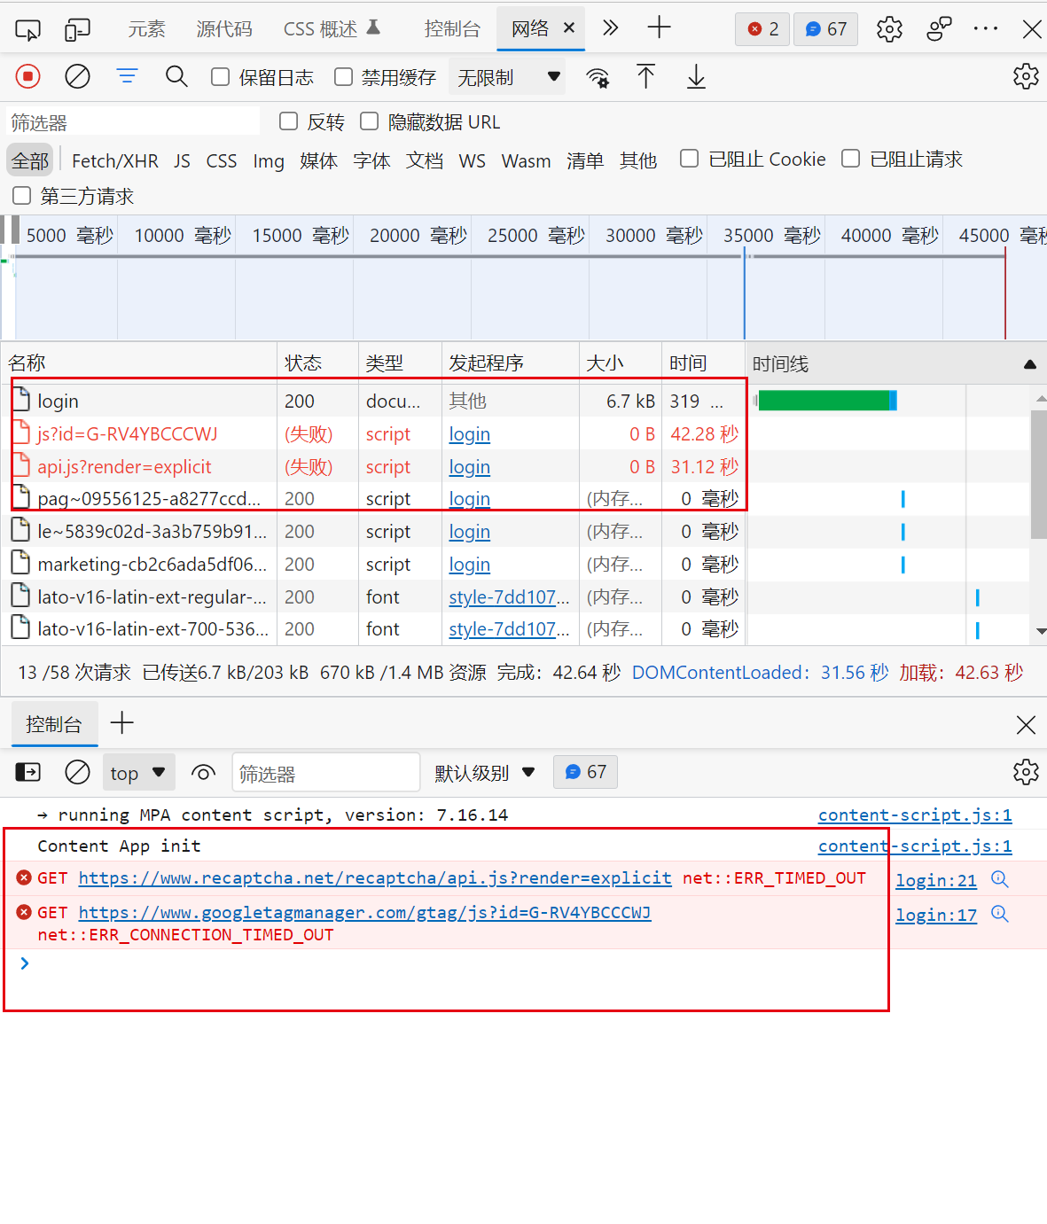Switch to the 元素 tab
This screenshot has width=1047, height=1224.
[x=146, y=29]
